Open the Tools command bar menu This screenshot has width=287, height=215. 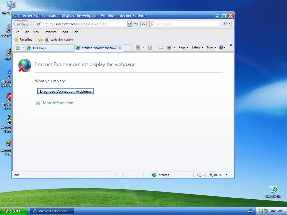coord(211,47)
